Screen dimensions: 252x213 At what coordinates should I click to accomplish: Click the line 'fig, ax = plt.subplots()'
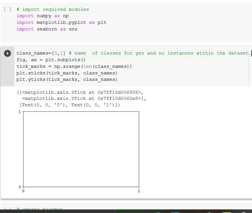(51, 60)
